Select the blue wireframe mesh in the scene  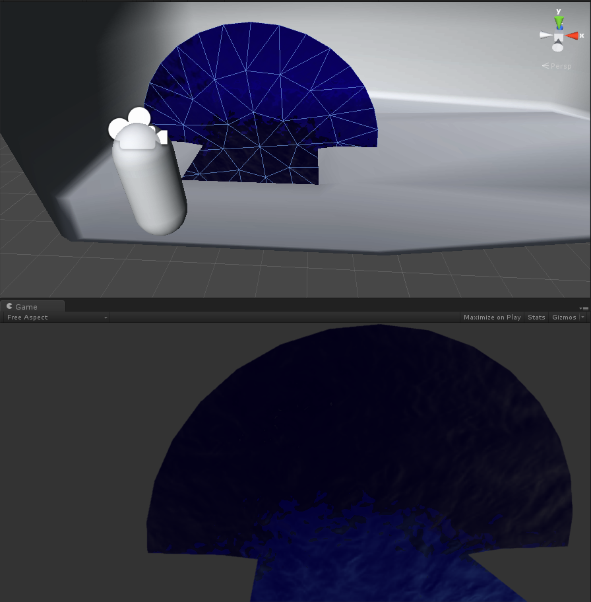pos(261,103)
